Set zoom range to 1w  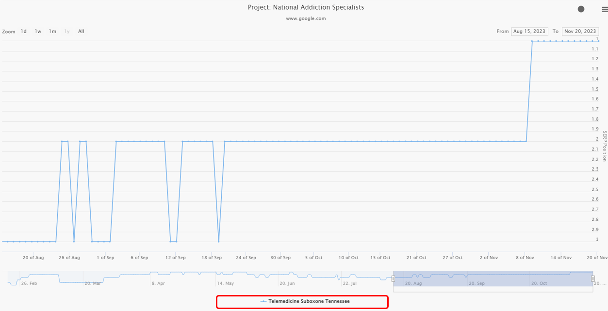click(x=38, y=32)
